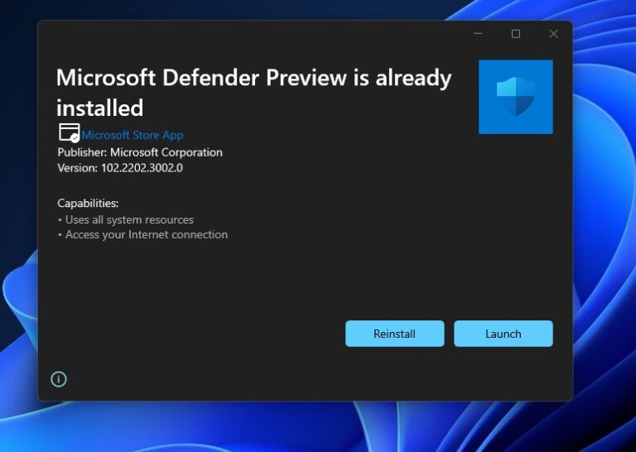Minimize the installer window
The width and height of the screenshot is (636, 452).
point(478,34)
